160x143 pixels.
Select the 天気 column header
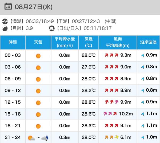(38, 42)
